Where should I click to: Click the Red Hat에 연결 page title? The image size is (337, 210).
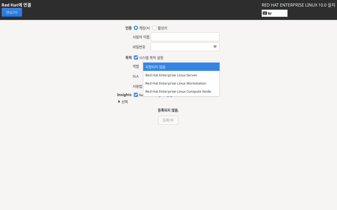click(18, 5)
